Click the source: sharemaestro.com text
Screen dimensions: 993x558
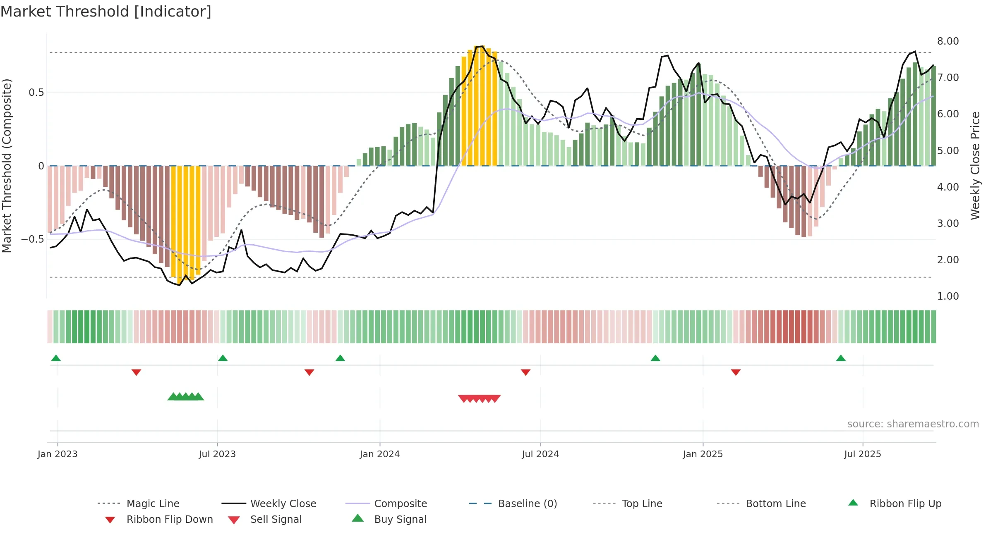point(913,424)
